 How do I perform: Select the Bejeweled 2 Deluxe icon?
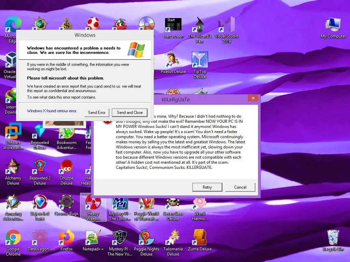point(40,172)
